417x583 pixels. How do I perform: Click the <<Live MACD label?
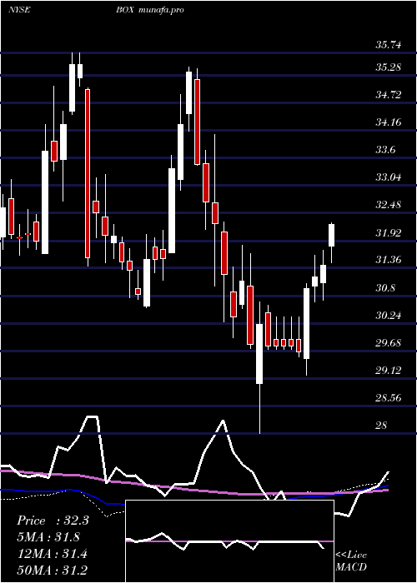pos(351,561)
